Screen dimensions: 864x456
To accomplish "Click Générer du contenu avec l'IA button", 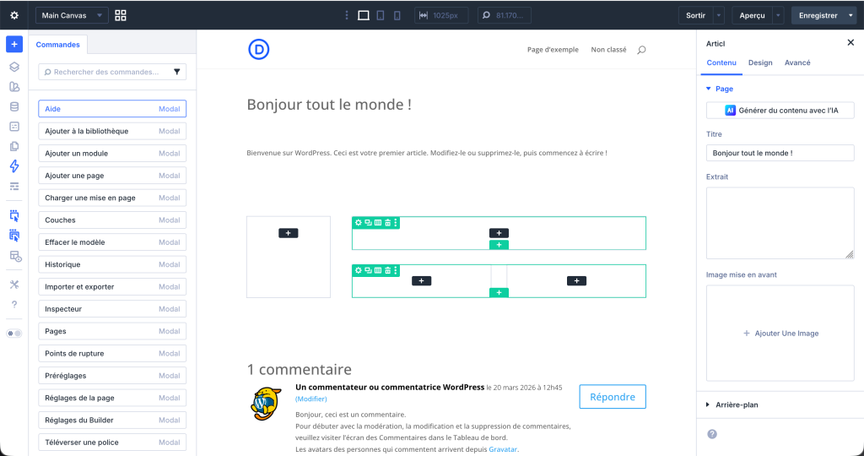I will tap(780, 110).
